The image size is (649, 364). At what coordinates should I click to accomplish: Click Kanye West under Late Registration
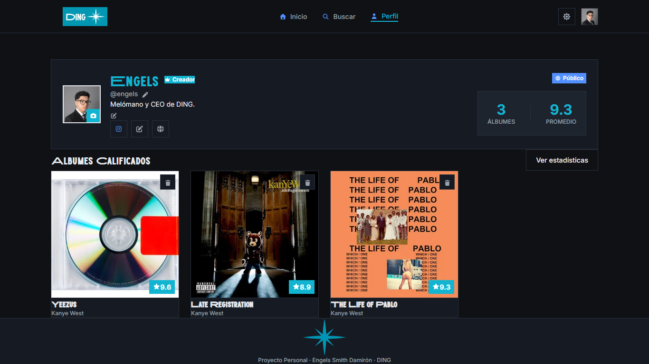[207, 313]
